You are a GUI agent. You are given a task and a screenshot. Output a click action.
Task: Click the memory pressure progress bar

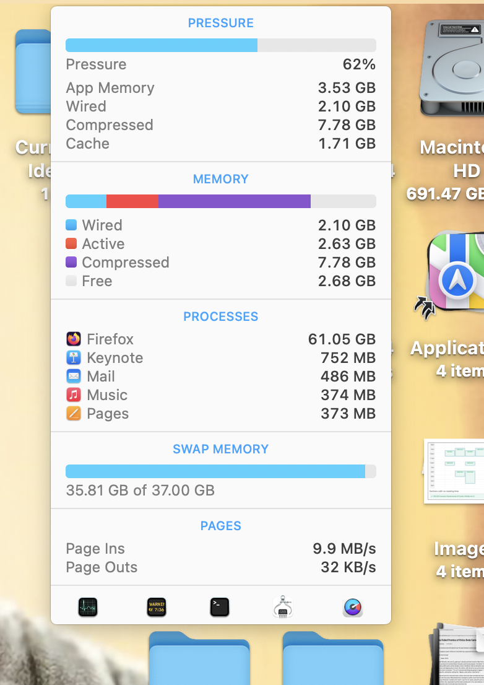221,45
